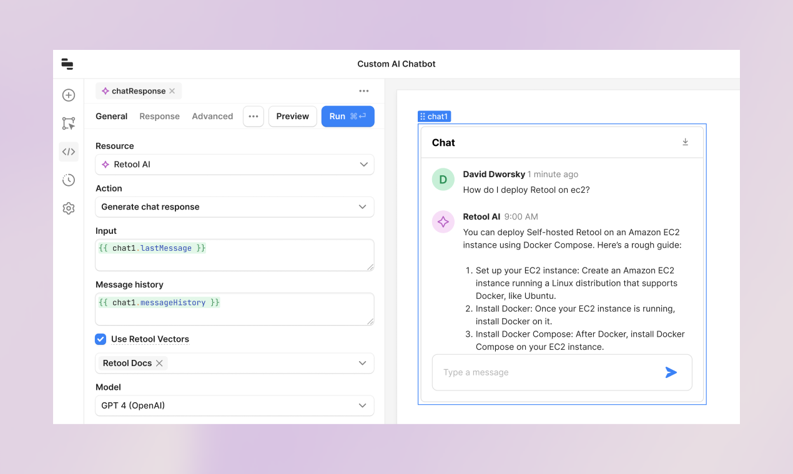793x474 pixels.
Task: Click the Type a message input
Action: point(562,372)
